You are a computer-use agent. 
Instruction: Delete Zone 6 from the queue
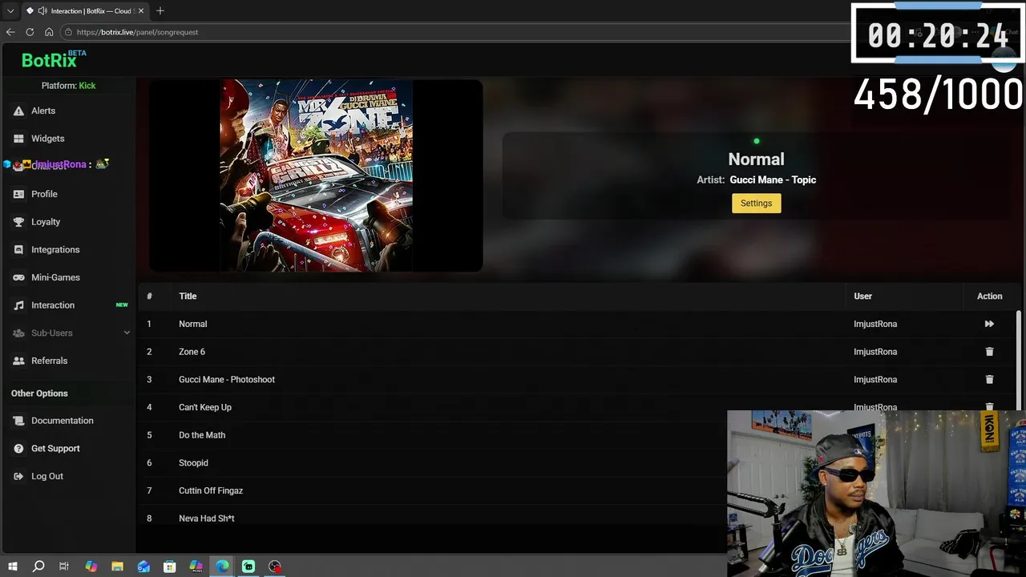pyautogui.click(x=989, y=352)
